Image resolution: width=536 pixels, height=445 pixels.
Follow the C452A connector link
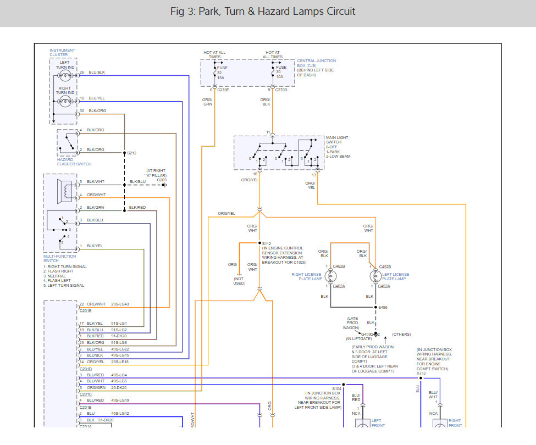point(384,286)
